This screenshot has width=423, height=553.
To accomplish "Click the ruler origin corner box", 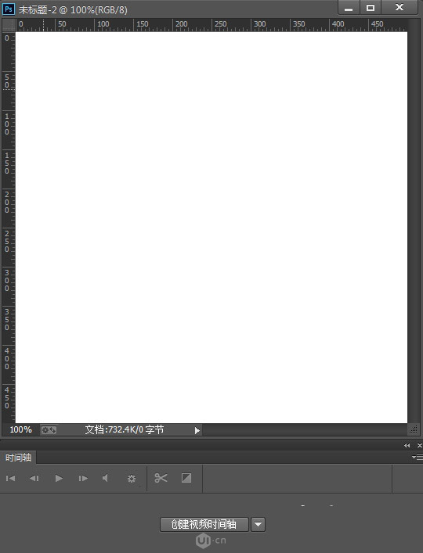I will [9, 25].
